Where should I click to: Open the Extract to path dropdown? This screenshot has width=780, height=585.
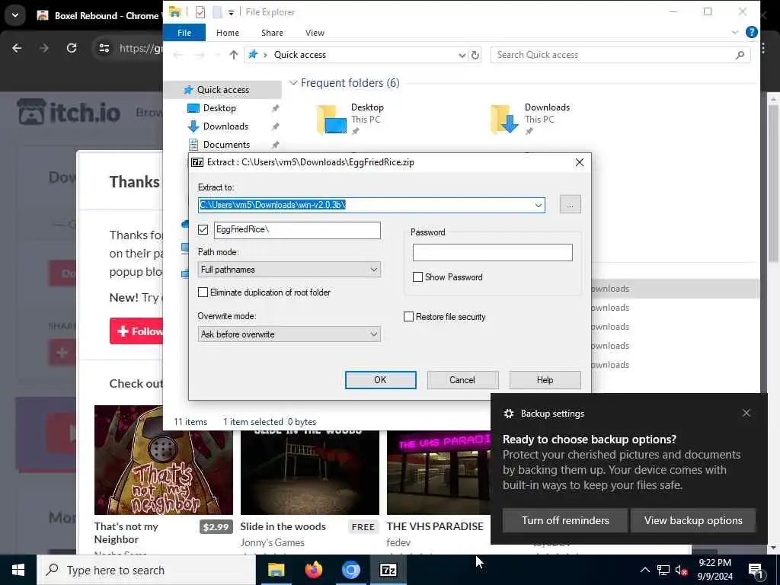[x=538, y=205]
